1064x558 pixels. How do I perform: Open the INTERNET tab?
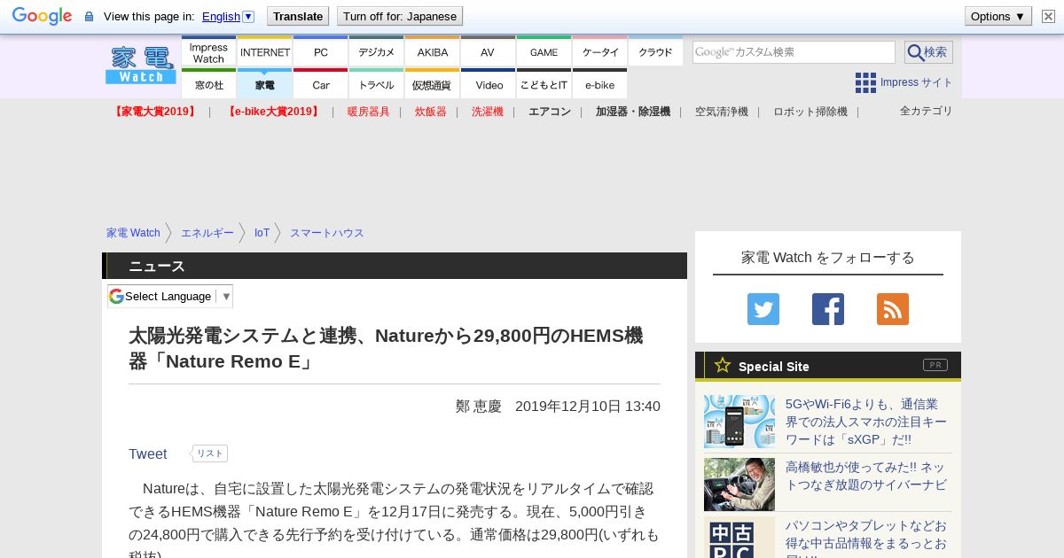click(264, 52)
